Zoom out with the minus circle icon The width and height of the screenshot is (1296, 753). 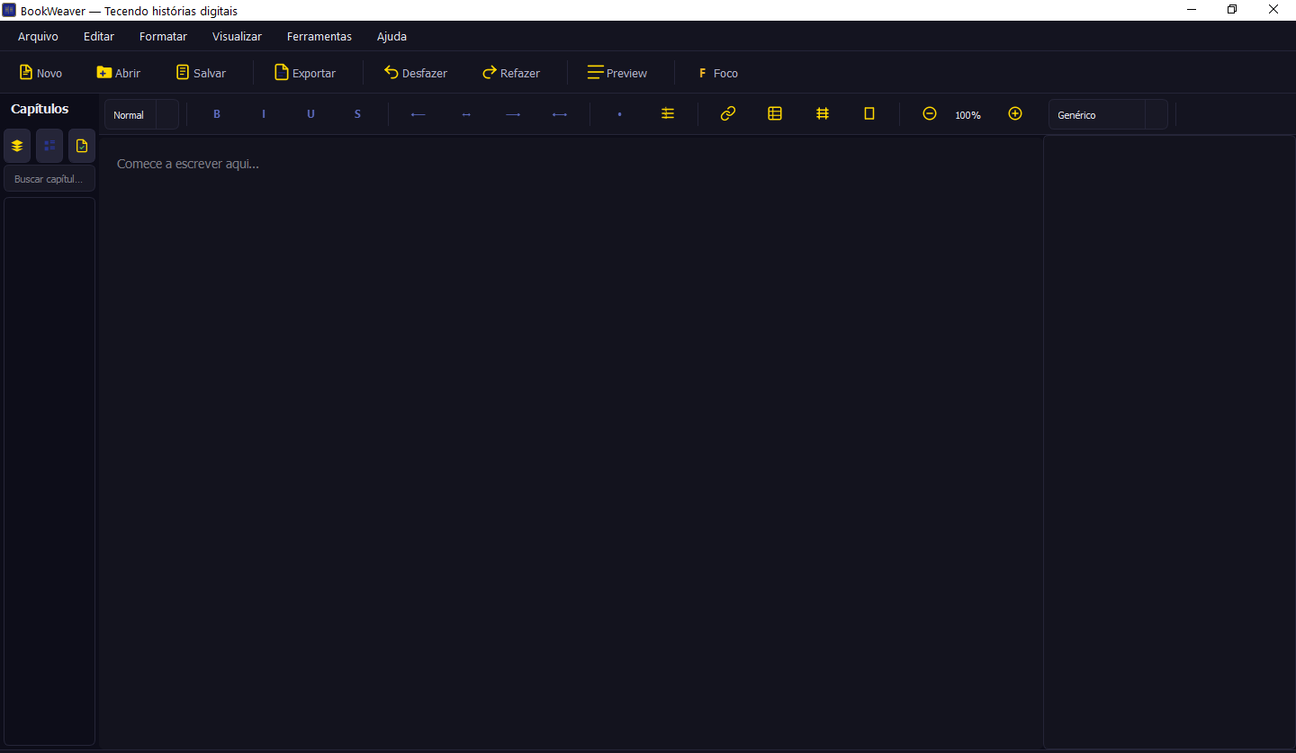point(930,113)
